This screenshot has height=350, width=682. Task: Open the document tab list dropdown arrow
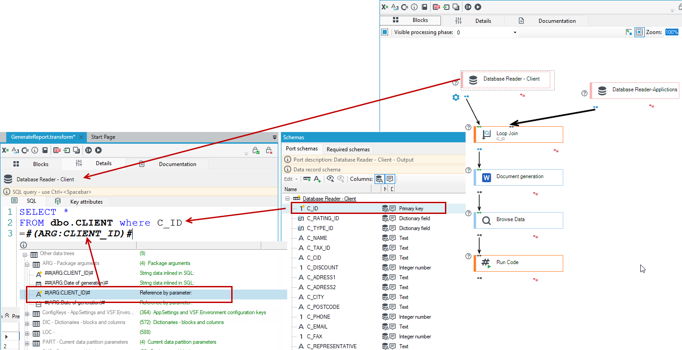[x=275, y=137]
